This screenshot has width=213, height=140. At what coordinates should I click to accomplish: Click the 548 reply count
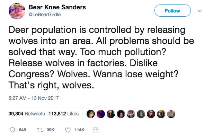(x=23, y=130)
